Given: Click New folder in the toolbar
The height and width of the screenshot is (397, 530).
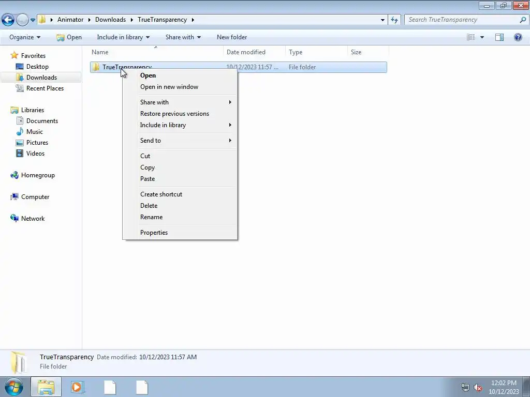Looking at the screenshot, I should [x=232, y=37].
